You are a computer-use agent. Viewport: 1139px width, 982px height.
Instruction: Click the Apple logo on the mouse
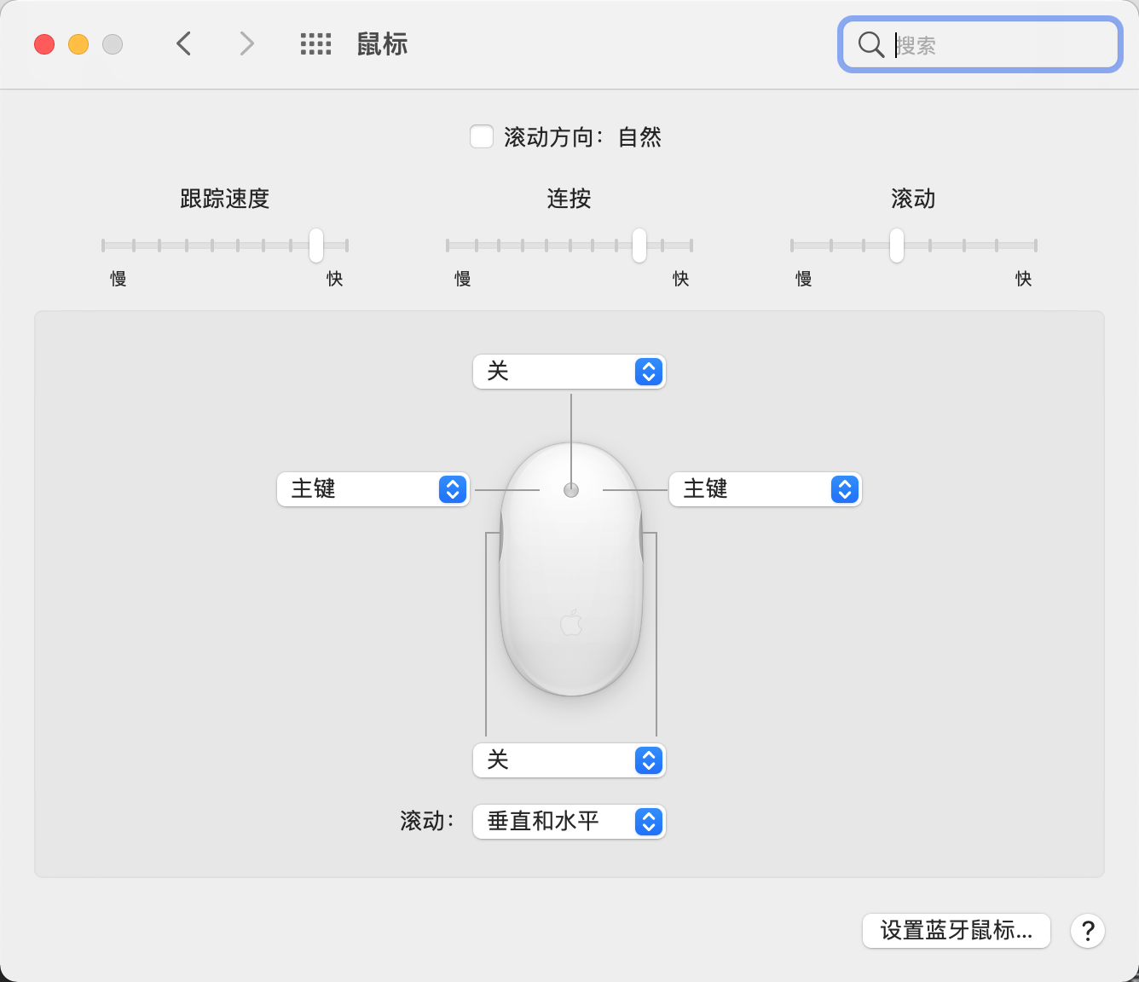[571, 622]
